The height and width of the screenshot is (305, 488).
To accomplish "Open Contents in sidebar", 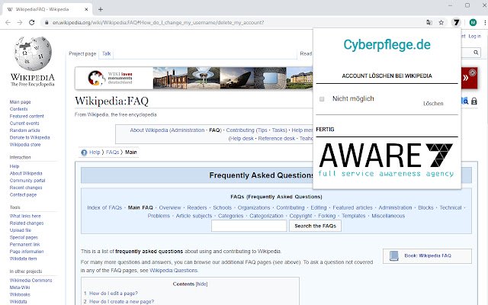I will click(18, 109).
